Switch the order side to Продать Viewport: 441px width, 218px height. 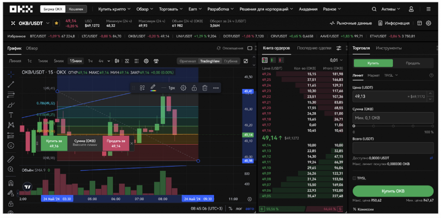click(x=413, y=63)
